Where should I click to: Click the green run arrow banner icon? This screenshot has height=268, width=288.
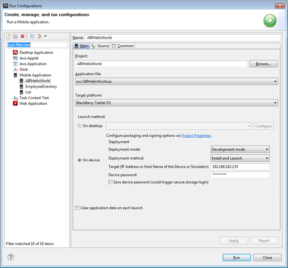270,20
